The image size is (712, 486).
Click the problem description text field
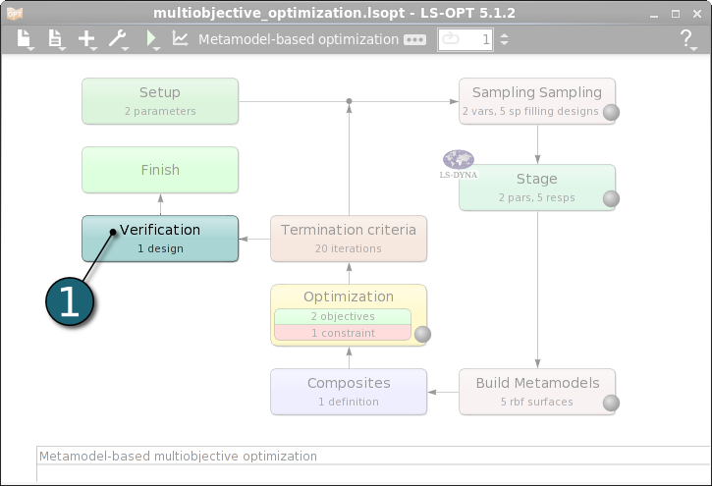coord(372,456)
